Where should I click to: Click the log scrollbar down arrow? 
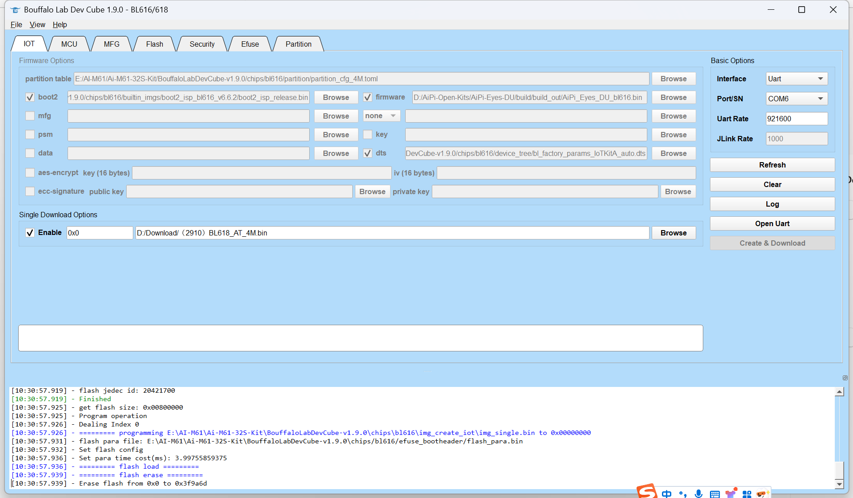click(839, 484)
